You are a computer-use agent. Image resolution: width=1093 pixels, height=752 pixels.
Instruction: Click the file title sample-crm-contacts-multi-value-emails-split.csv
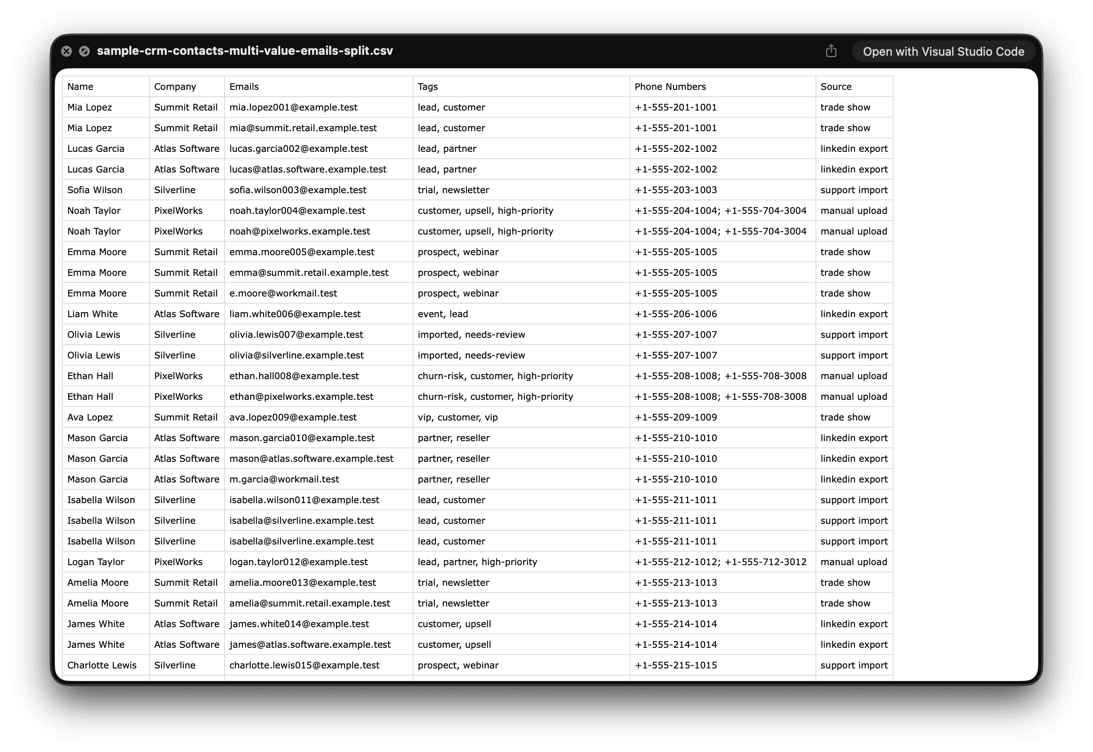[x=245, y=51]
